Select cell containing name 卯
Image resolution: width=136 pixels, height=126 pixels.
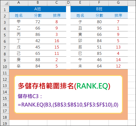click(80, 41)
